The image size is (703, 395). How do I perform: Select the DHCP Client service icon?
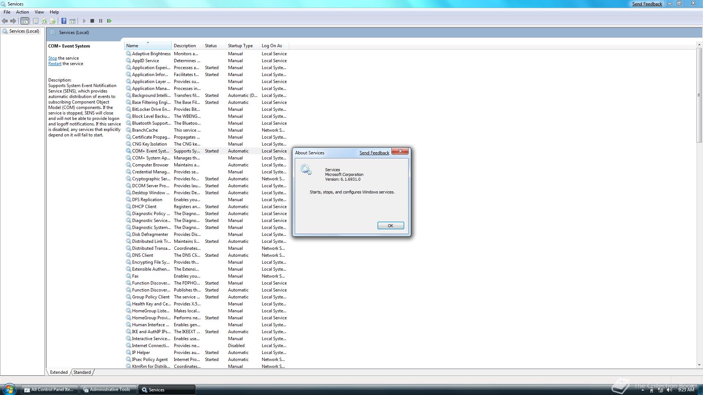129,207
